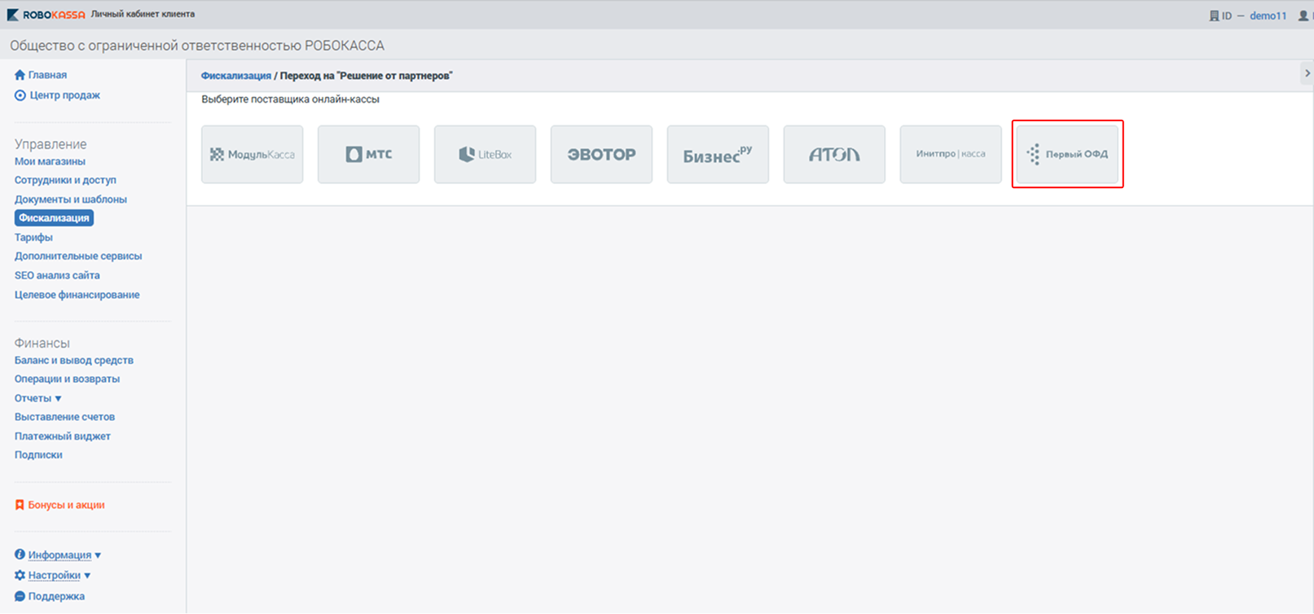This screenshot has height=614, width=1314.
Task: Click the ID building icon in header
Action: point(1214,15)
